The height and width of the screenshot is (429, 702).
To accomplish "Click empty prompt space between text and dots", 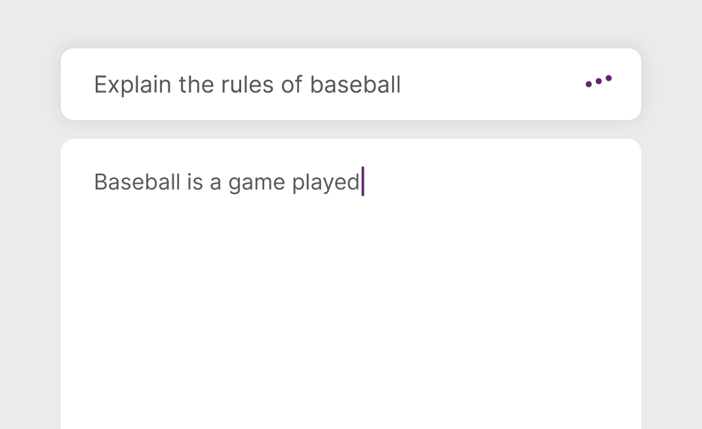I will pyautogui.click(x=492, y=85).
